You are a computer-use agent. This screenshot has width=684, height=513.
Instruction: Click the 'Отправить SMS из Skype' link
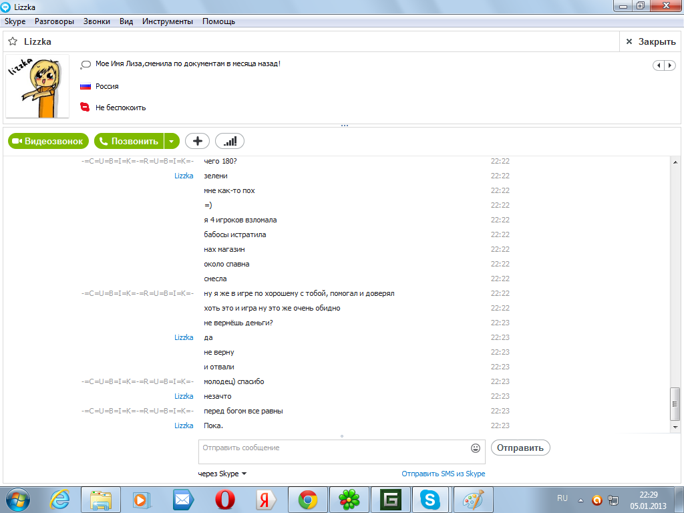[443, 474]
